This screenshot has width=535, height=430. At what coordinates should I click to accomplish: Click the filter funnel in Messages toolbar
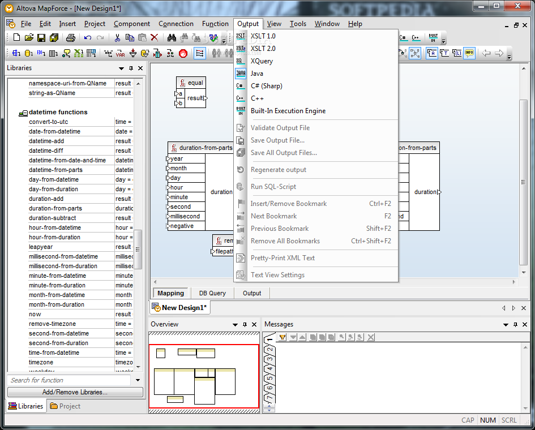pyautogui.click(x=283, y=337)
